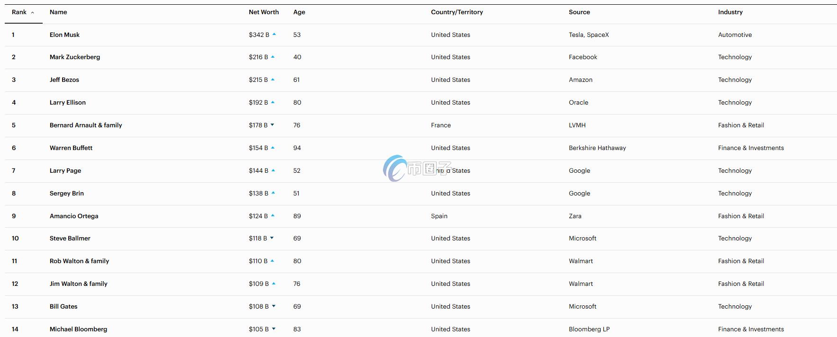This screenshot has width=837, height=337.
Task: Click the down trend arrow for Steve Ballmer
Action: click(x=272, y=238)
